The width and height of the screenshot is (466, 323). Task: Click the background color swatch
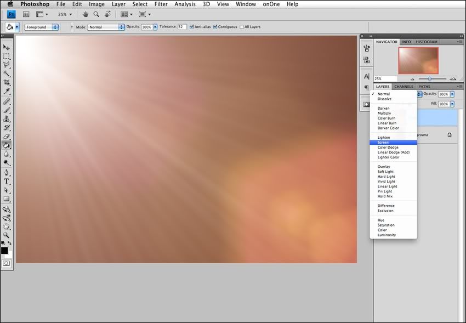tap(9, 255)
